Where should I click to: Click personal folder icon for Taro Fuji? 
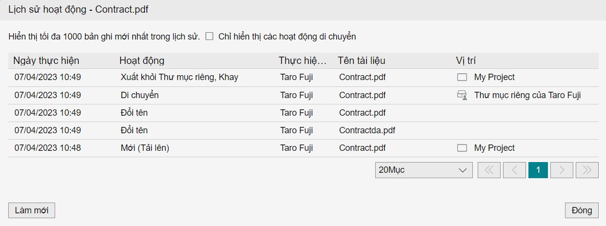click(462, 95)
